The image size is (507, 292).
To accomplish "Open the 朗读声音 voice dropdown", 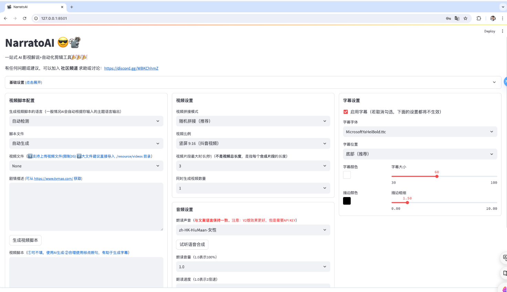I will tap(253, 230).
